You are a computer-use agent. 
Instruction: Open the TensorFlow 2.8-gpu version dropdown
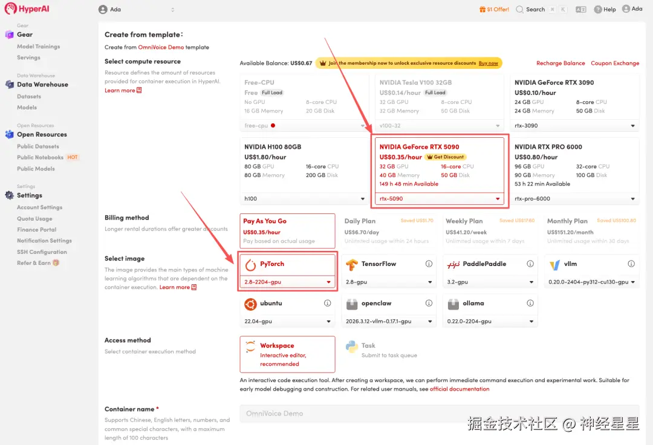[x=389, y=282]
